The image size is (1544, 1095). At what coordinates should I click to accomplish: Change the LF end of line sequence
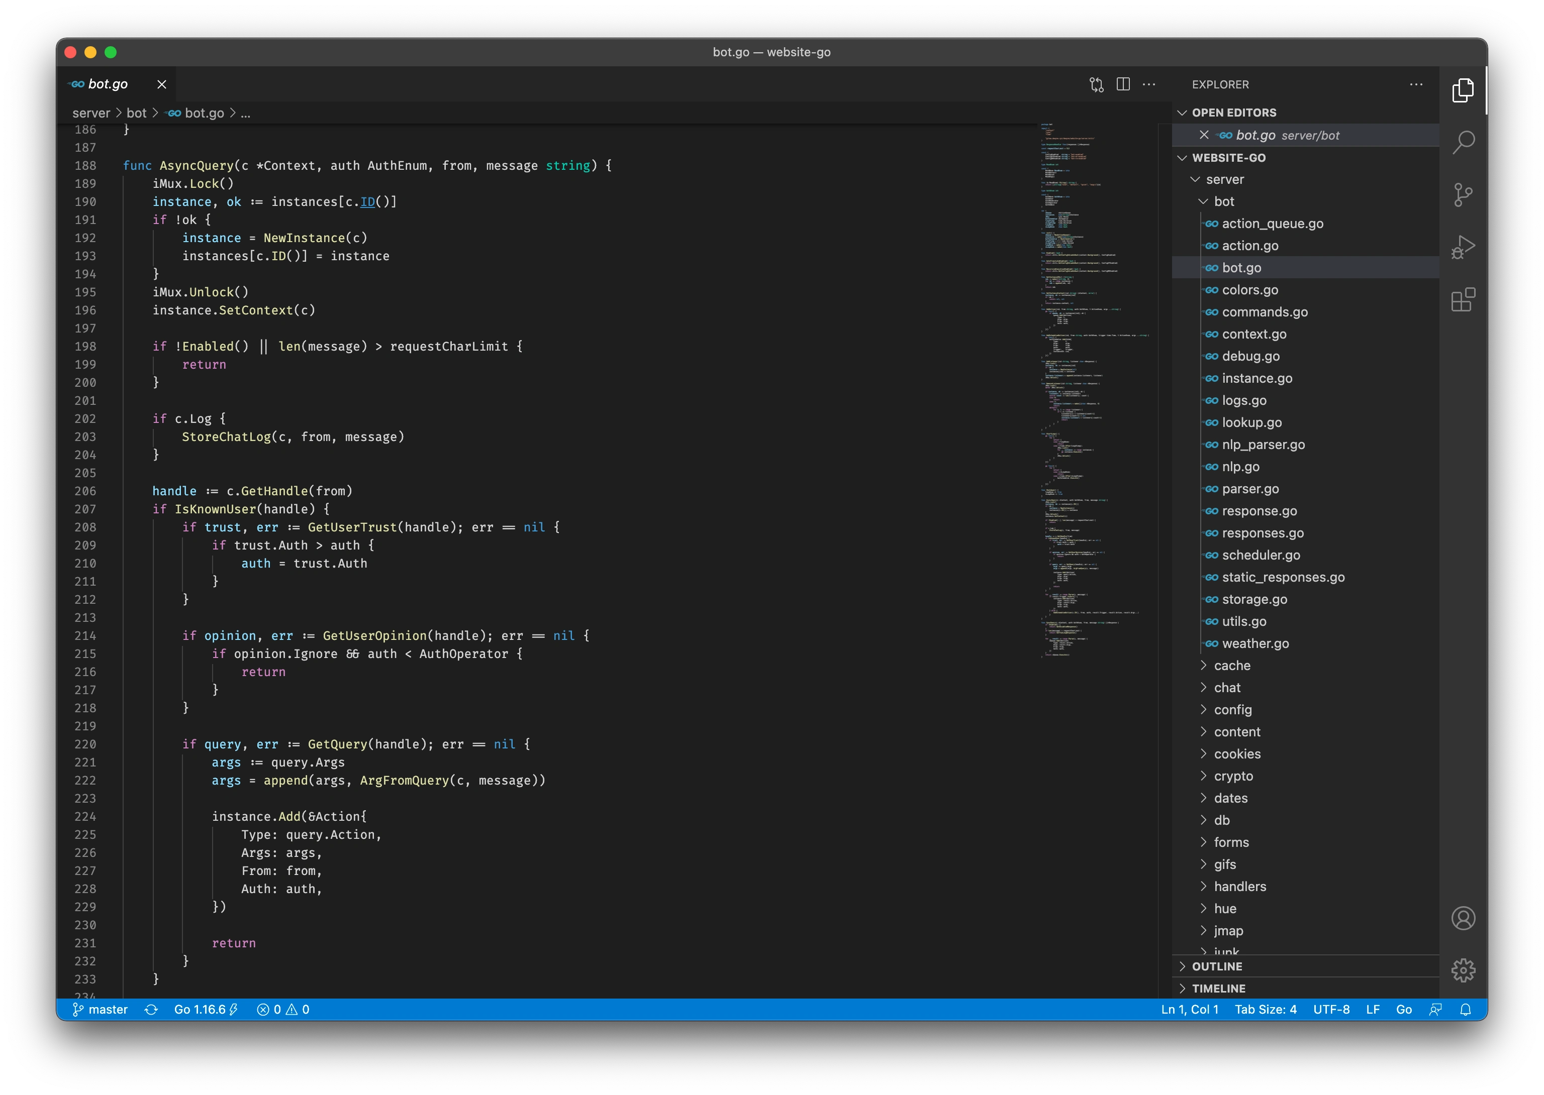(1372, 1010)
